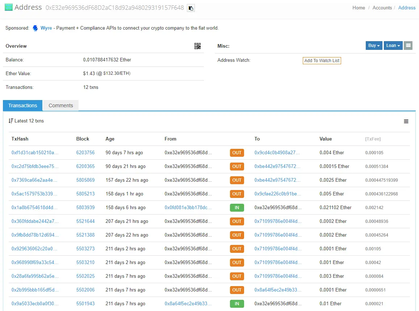The width and height of the screenshot is (419, 311).
Task: Select the 0.000447519399 fee cell
Action: [381, 180]
